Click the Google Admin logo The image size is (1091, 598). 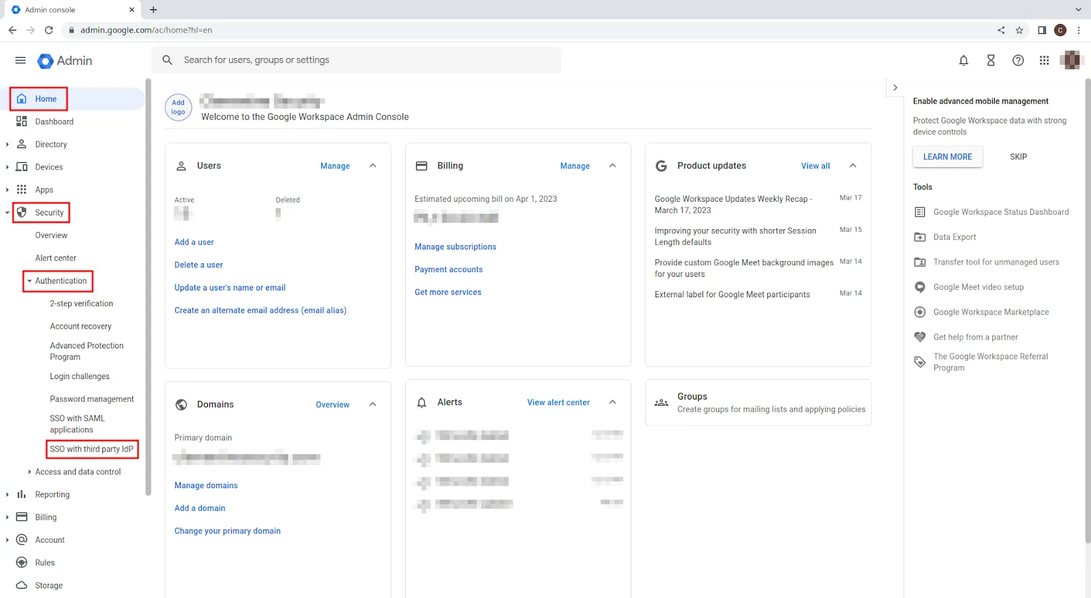(65, 61)
